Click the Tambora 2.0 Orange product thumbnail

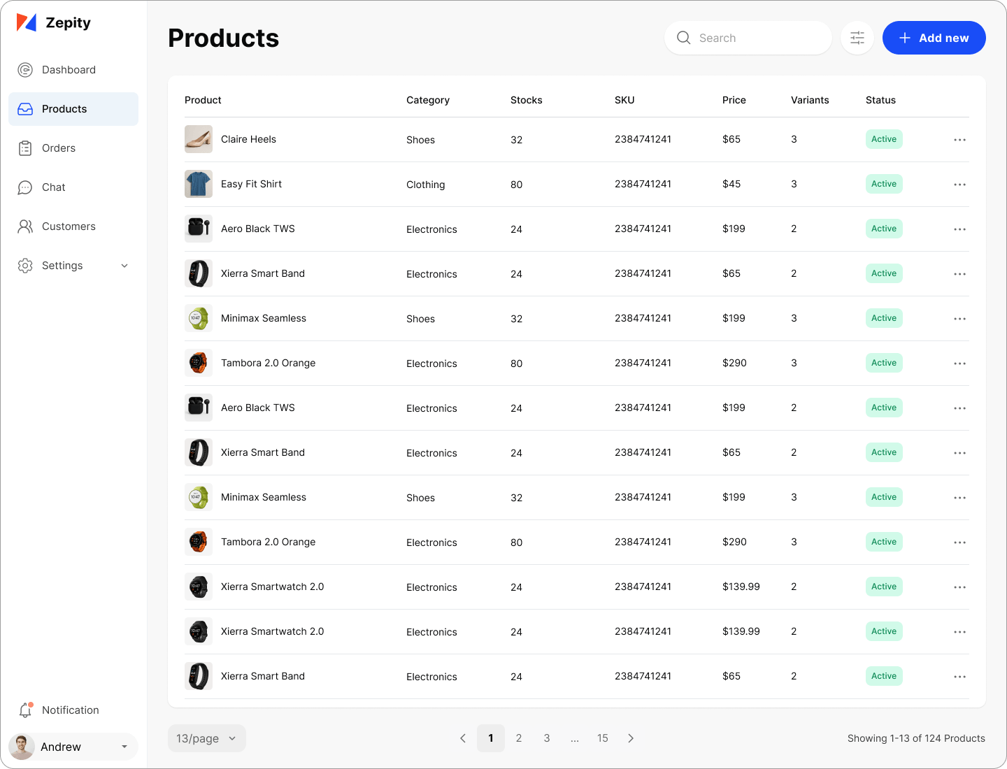pyautogui.click(x=199, y=364)
